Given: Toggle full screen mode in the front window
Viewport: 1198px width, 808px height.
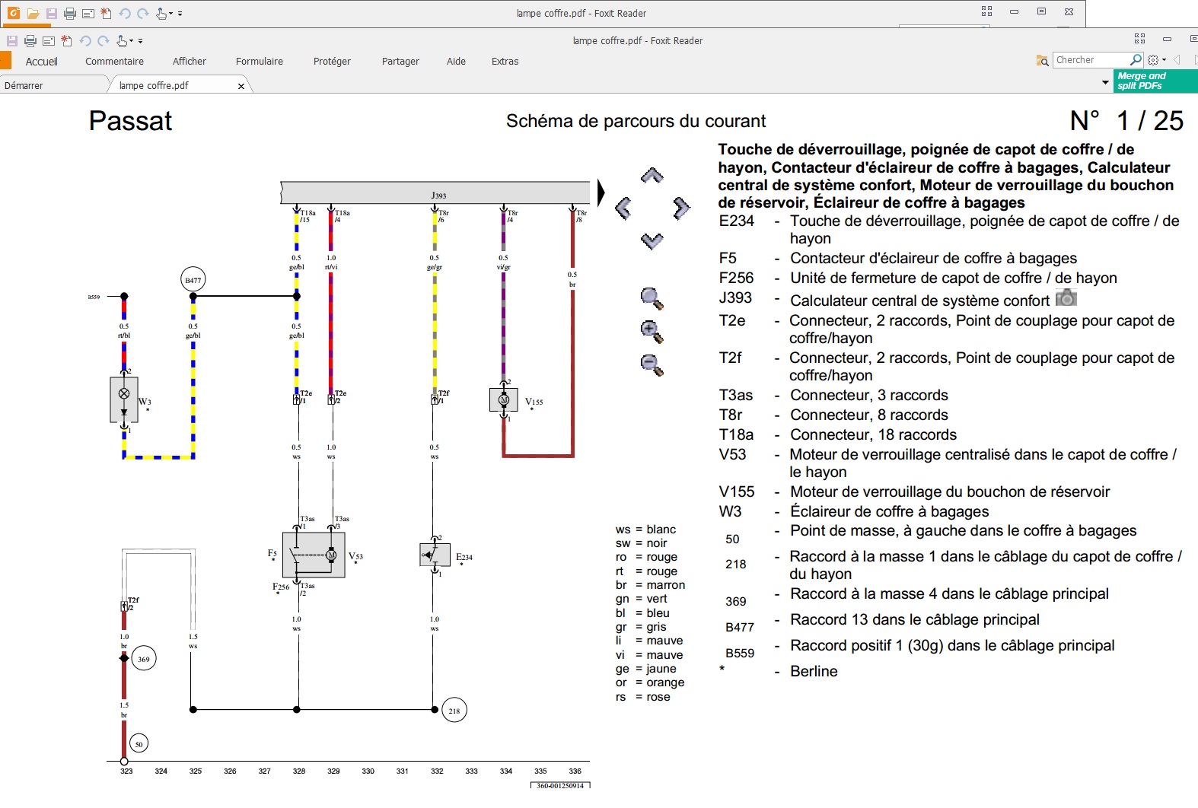Looking at the screenshot, I should [1139, 38].
